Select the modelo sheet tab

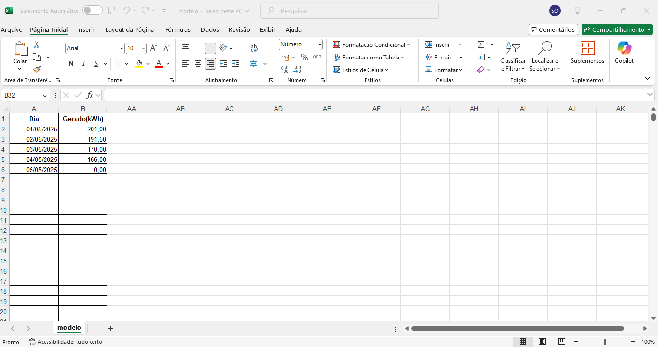[69, 328]
